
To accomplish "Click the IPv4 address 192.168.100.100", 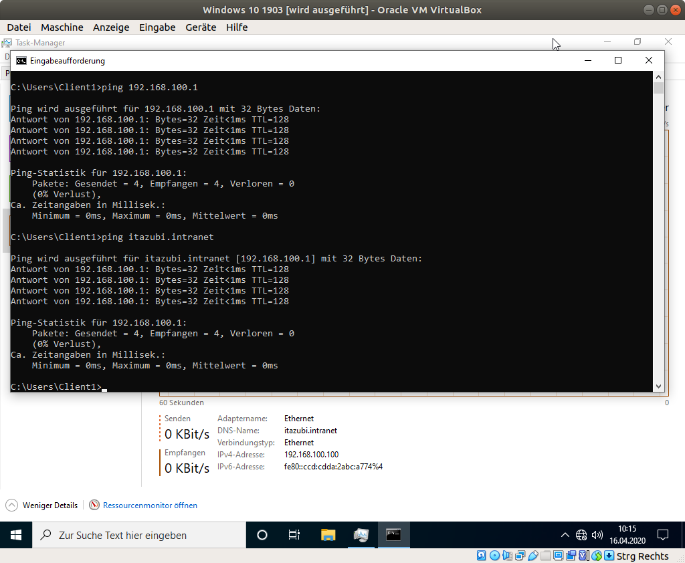I will tap(311, 455).
